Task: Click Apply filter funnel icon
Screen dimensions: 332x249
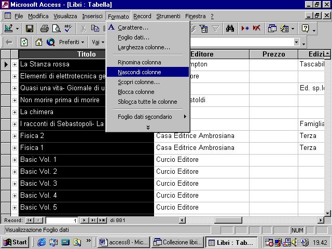Action: pyautogui.click(x=216, y=29)
